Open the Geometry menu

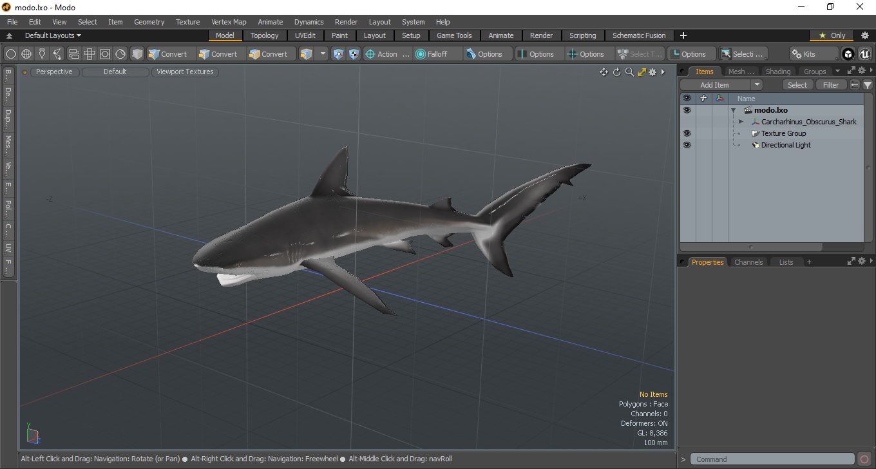(x=149, y=22)
